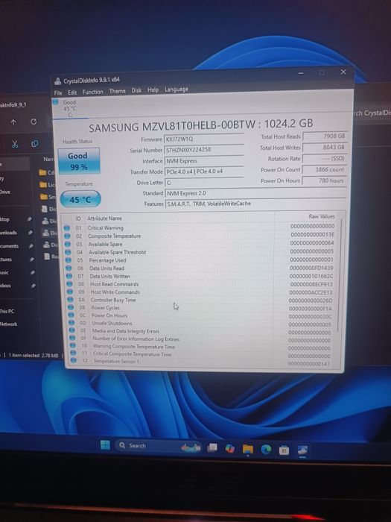Click the Copy icon in File Explorer
The height and width of the screenshot is (522, 391).
(x=34, y=143)
